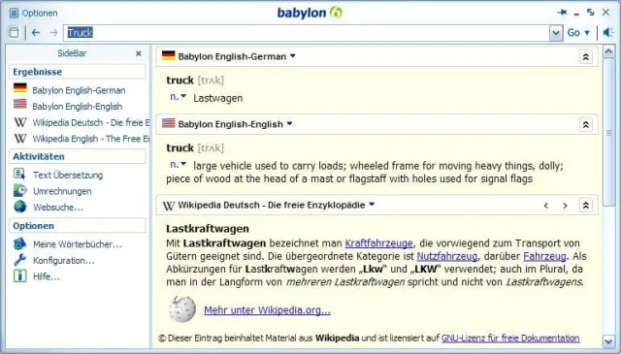Screen dimensions: 621x354
Task: Collapse the Wikipedia Deutsch result
Action: (x=585, y=206)
